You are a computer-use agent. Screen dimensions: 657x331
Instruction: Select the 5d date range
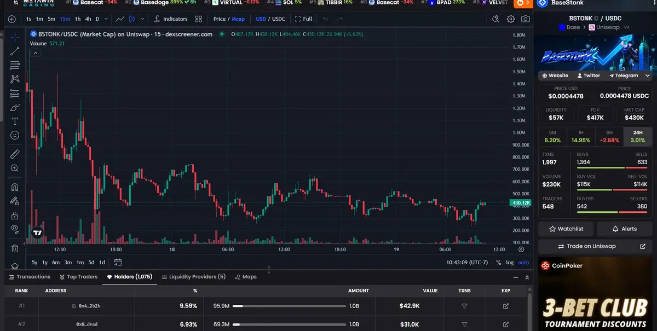click(91, 262)
